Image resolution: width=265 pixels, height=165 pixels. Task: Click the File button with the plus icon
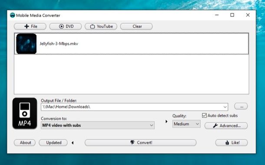pos(30,27)
